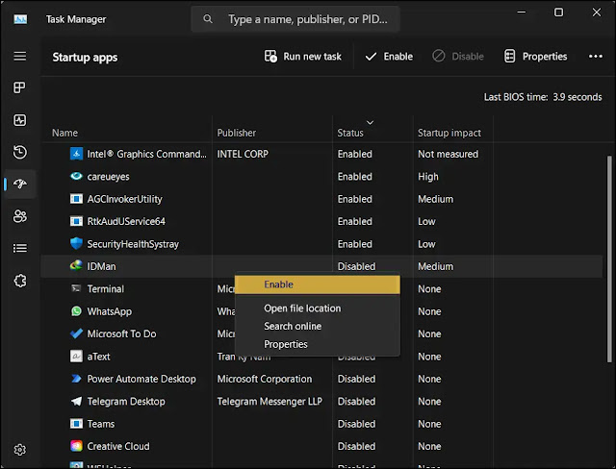Open the more options ellipsis menu
Image resolution: width=616 pixels, height=469 pixels.
pos(595,57)
